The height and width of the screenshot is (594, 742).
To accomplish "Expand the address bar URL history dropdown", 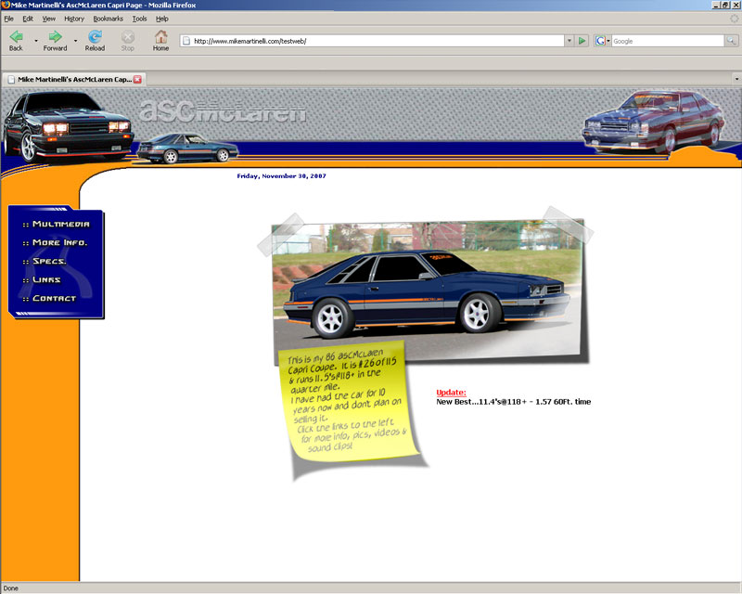I will (x=569, y=41).
